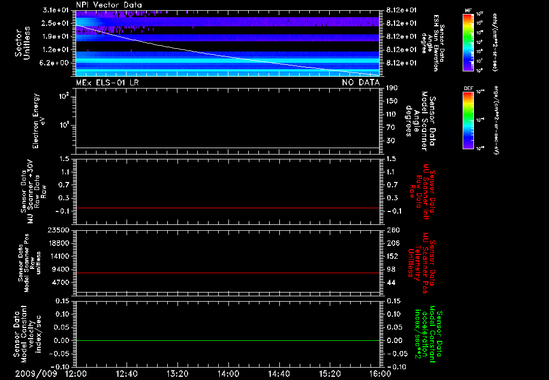
Task: Click the 2.5e+01 sector tick label
Action: (56, 23)
